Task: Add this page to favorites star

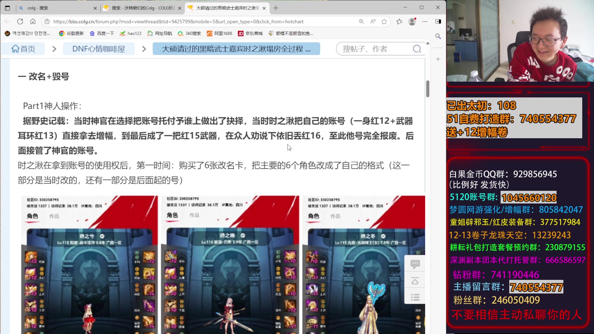Action: point(384,21)
